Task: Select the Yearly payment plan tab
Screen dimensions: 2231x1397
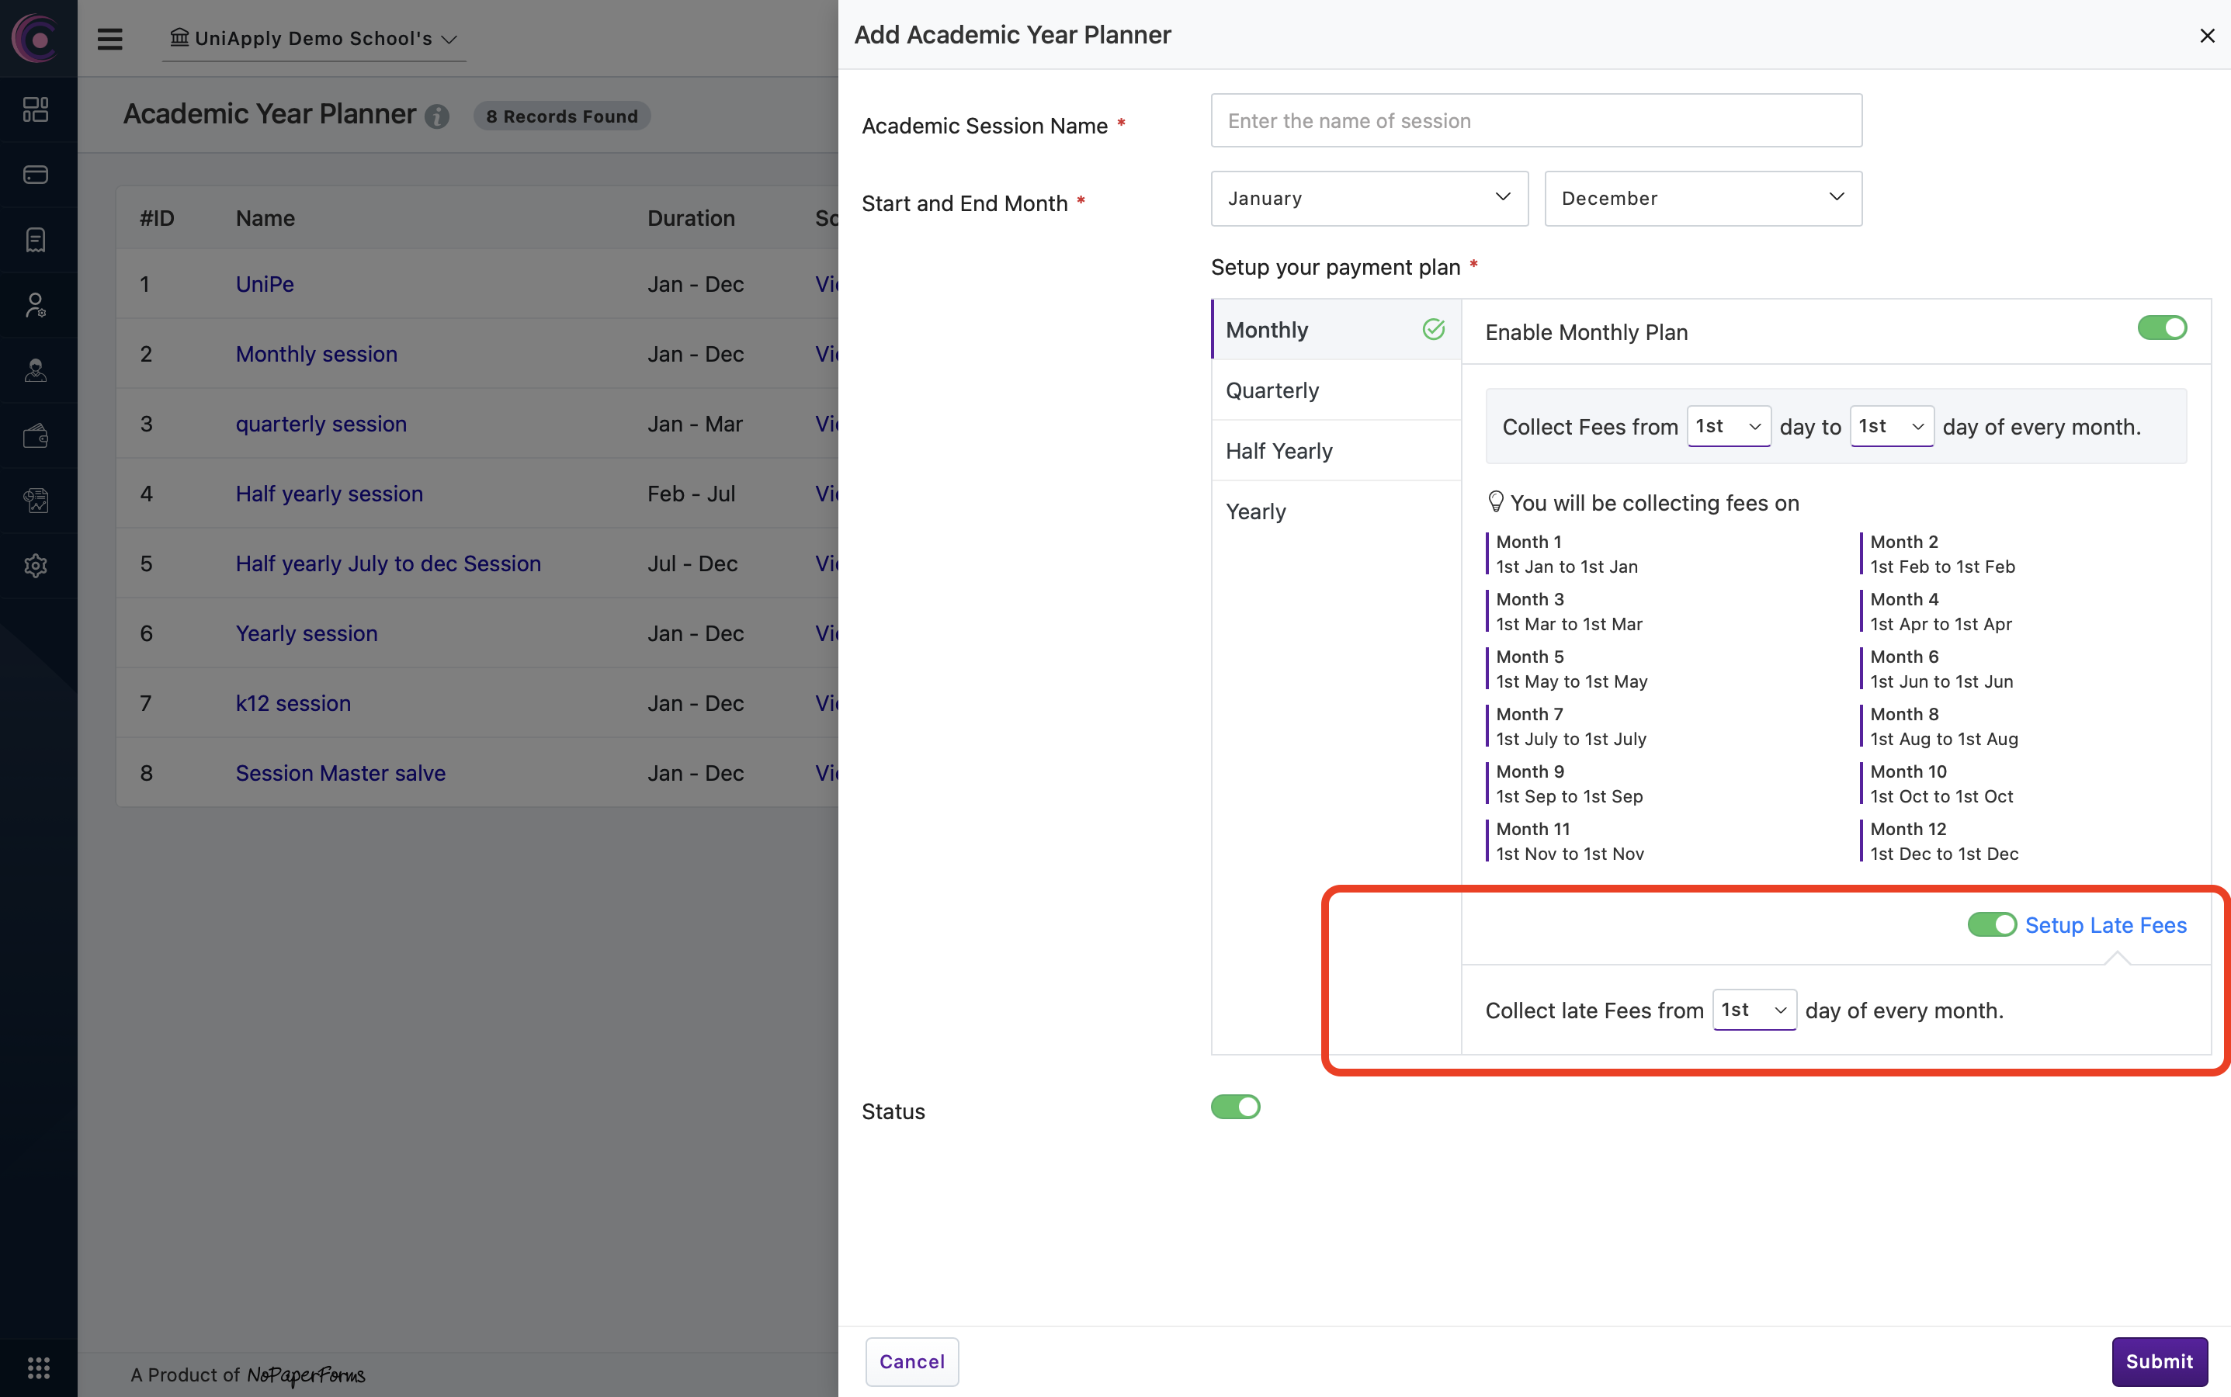Action: [x=1335, y=511]
